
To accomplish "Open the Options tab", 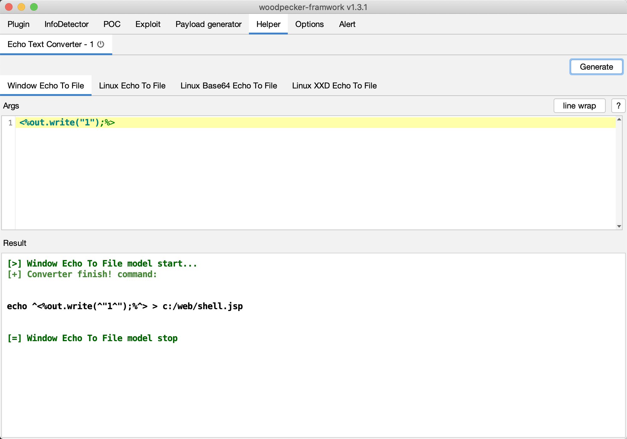I will pos(309,24).
